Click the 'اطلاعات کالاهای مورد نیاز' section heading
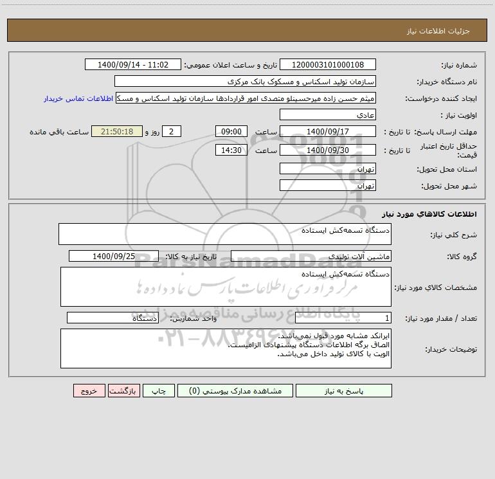 [x=429, y=214]
